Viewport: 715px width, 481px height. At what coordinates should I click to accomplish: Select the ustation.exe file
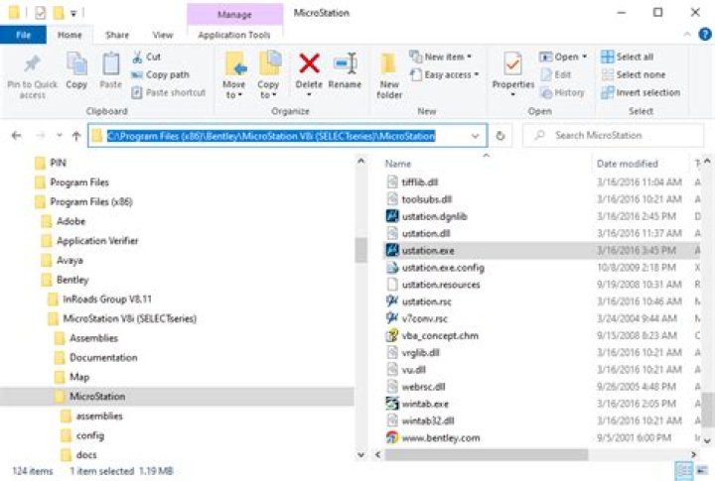541,251
